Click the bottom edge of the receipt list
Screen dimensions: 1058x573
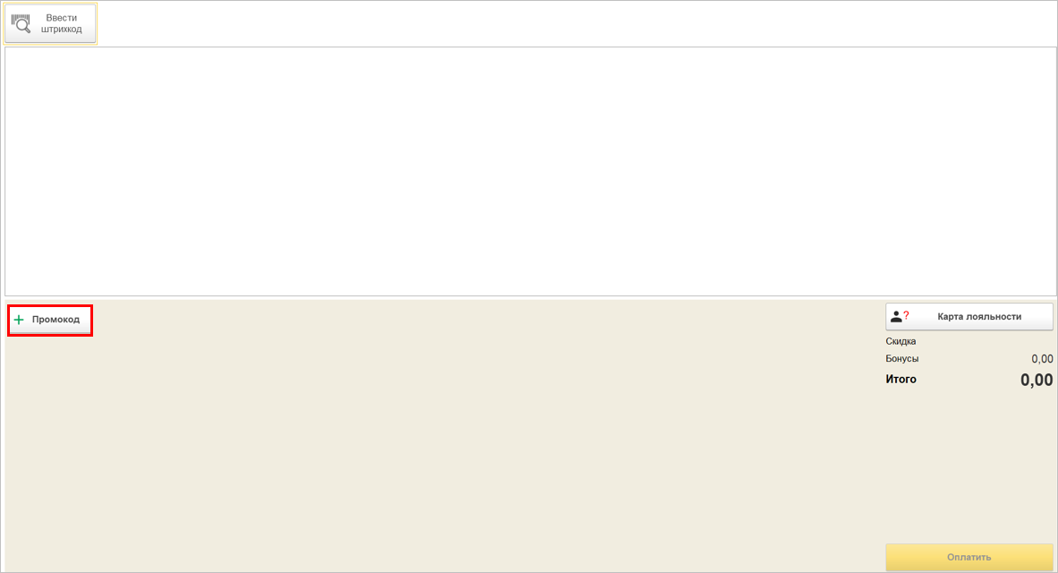[528, 294]
